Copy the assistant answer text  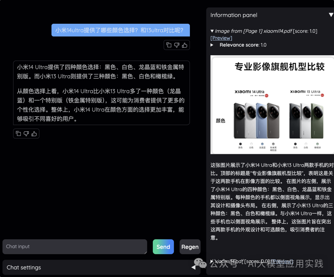point(18,134)
